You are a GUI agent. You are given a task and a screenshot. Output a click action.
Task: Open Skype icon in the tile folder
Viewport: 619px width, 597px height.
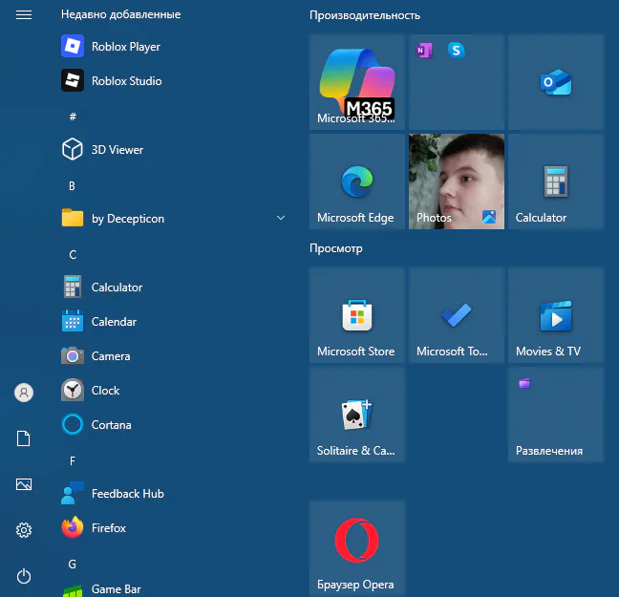tap(457, 50)
